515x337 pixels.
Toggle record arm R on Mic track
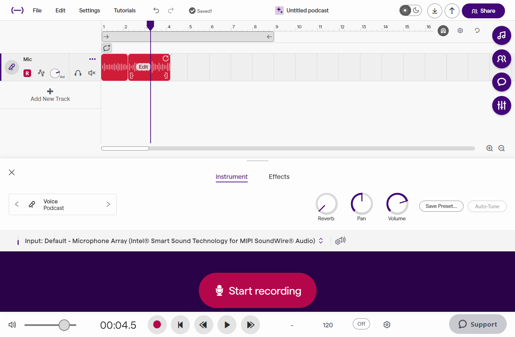[27, 73]
